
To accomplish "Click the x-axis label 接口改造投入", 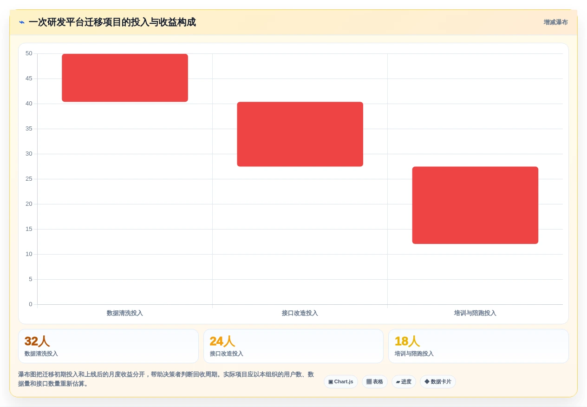I will pyautogui.click(x=300, y=313).
